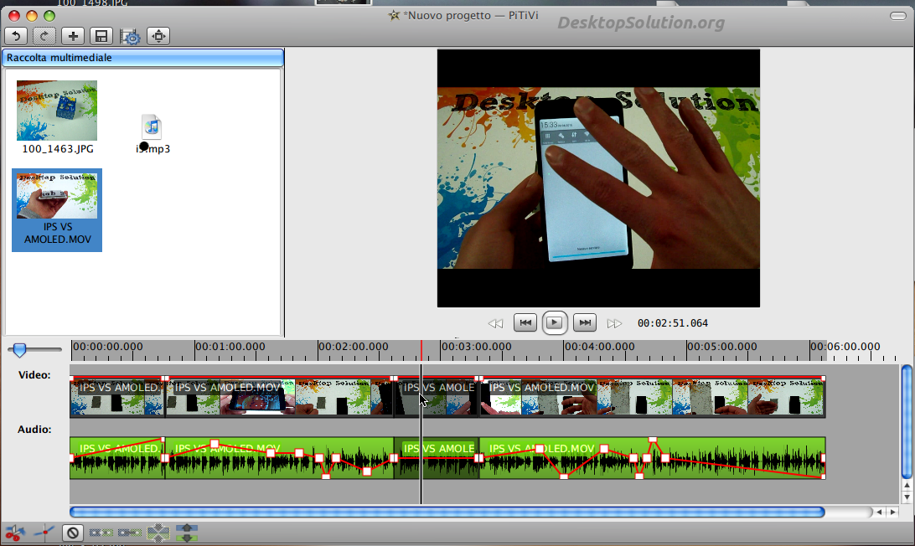Click the align up-down arrows icon
Image resolution: width=915 pixels, height=546 pixels.
[187, 533]
